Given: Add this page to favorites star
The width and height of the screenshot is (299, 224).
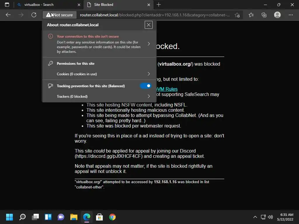Looking at the screenshot, I should click(237, 15).
